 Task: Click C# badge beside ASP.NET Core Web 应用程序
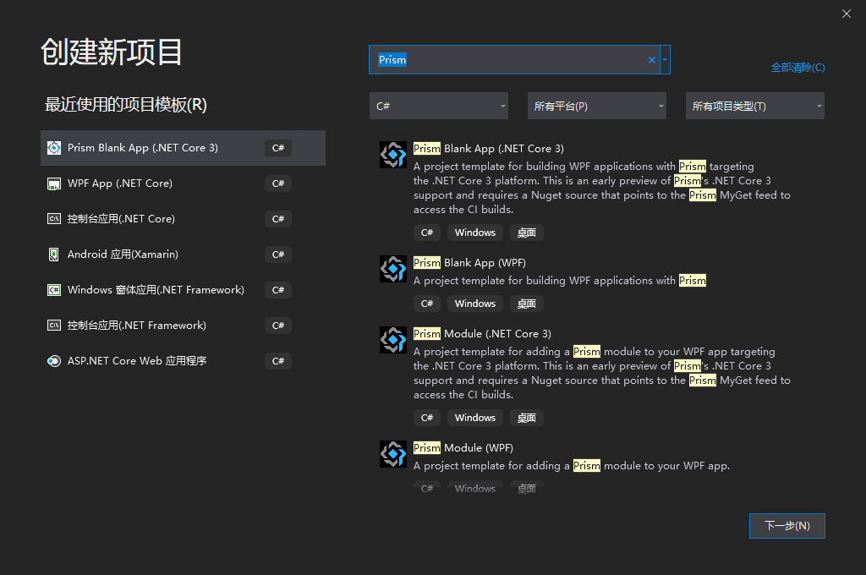point(277,361)
